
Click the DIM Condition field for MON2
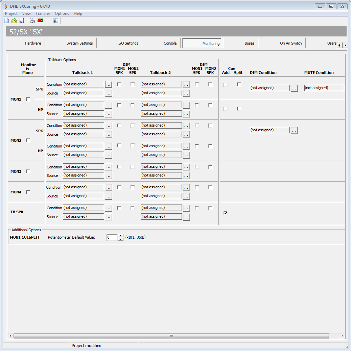270,130
